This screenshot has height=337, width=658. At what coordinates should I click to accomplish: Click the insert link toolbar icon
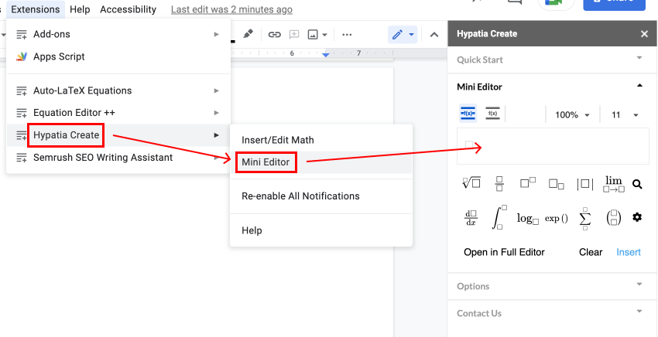coord(274,34)
